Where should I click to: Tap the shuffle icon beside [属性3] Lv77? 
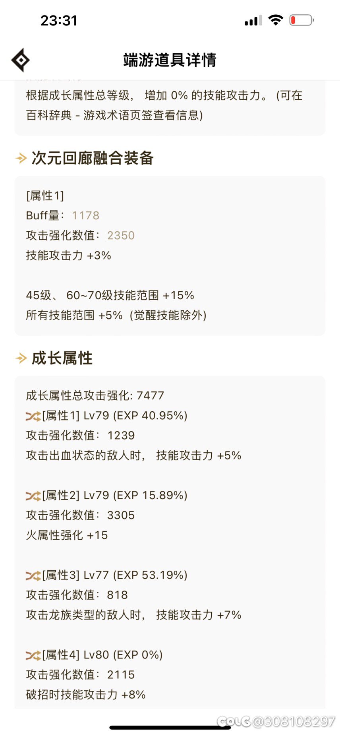[33, 575]
